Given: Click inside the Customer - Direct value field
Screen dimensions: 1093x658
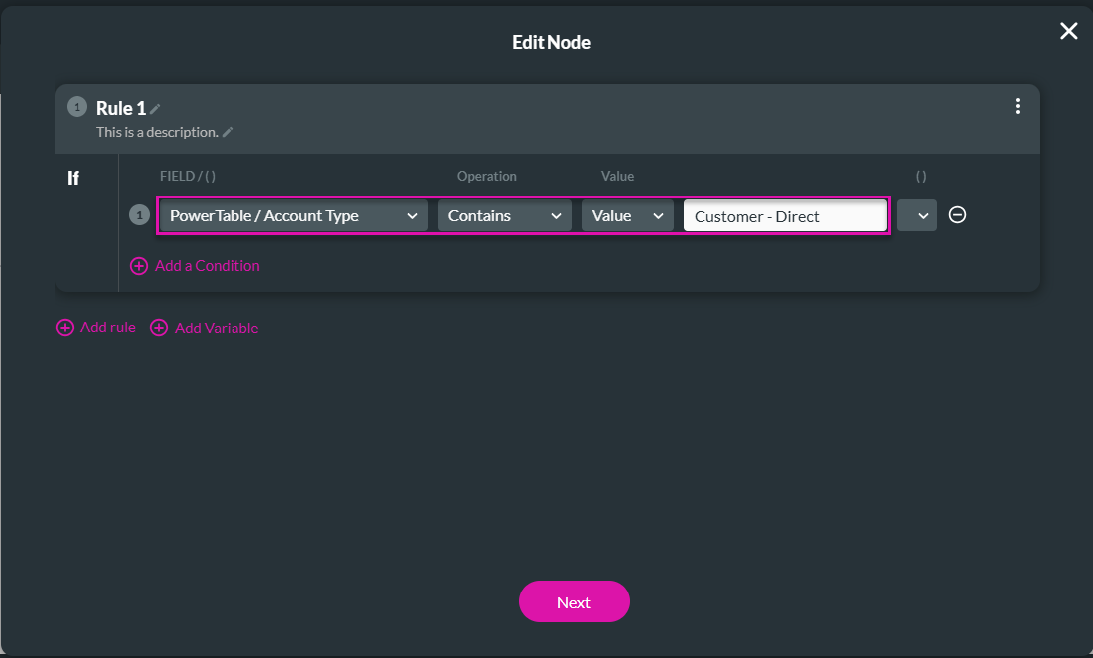Looking at the screenshot, I should click(x=785, y=215).
